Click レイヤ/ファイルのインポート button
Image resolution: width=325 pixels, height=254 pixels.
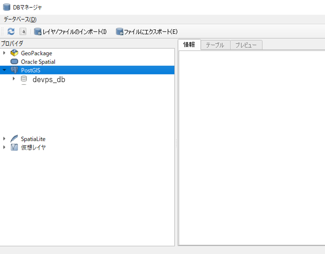pyautogui.click(x=70, y=32)
